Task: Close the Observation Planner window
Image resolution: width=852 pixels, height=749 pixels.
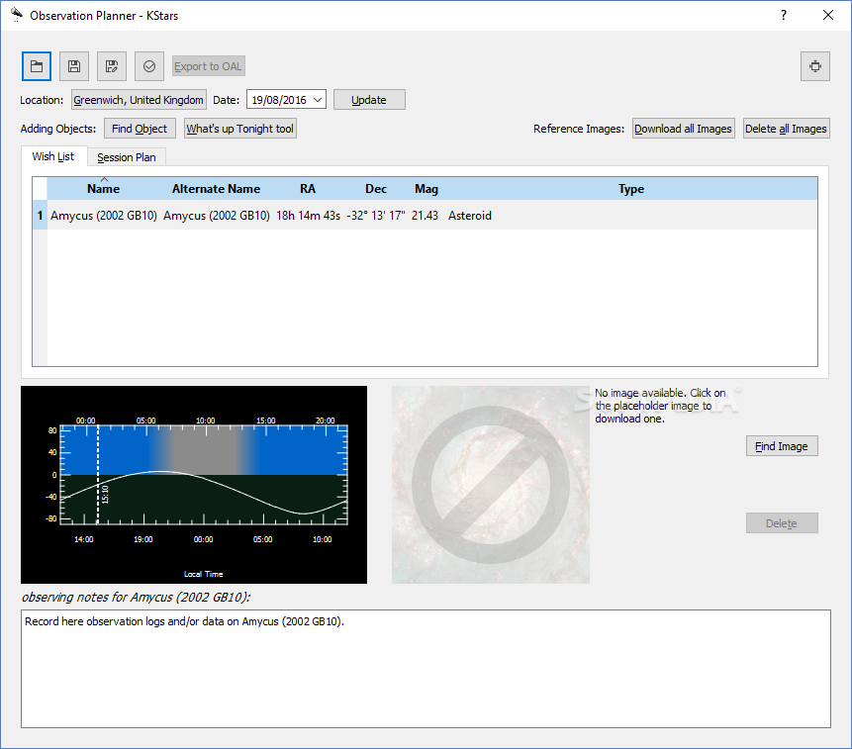Action: click(827, 15)
